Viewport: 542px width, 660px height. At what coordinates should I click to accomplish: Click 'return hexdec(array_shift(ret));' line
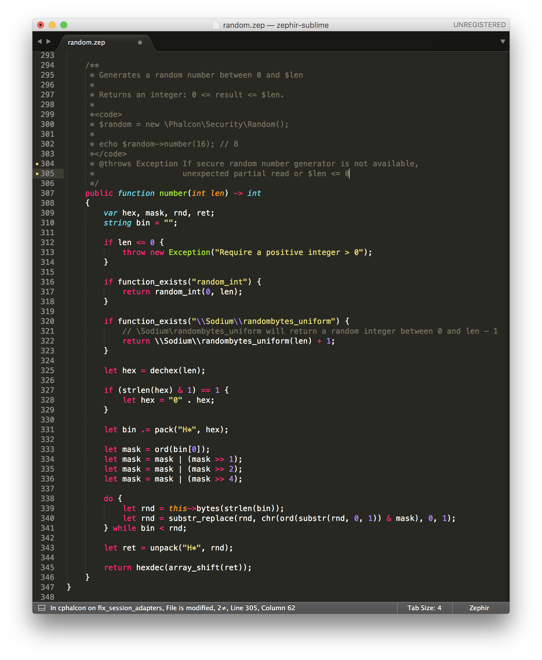[x=178, y=568]
